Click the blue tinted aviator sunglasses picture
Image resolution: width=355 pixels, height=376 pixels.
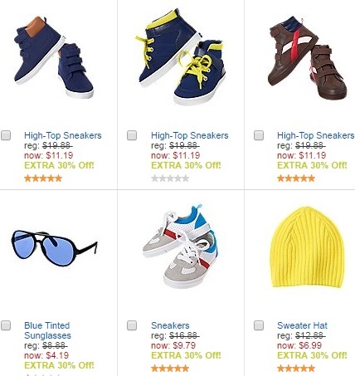coord(54,248)
